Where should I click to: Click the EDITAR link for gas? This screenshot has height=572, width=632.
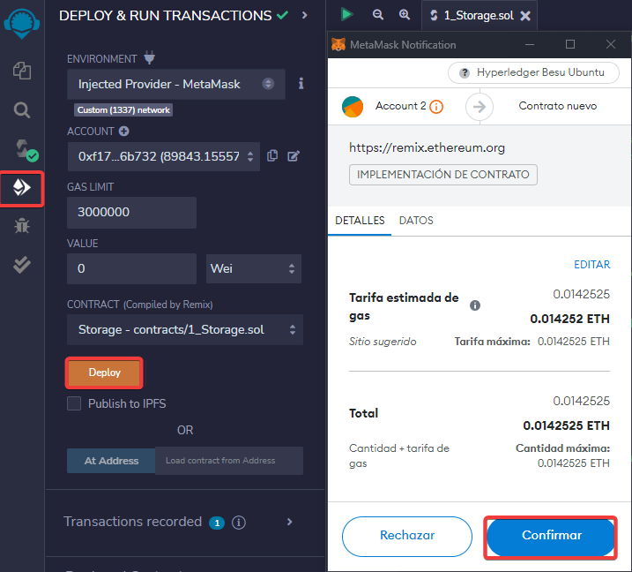tap(591, 265)
